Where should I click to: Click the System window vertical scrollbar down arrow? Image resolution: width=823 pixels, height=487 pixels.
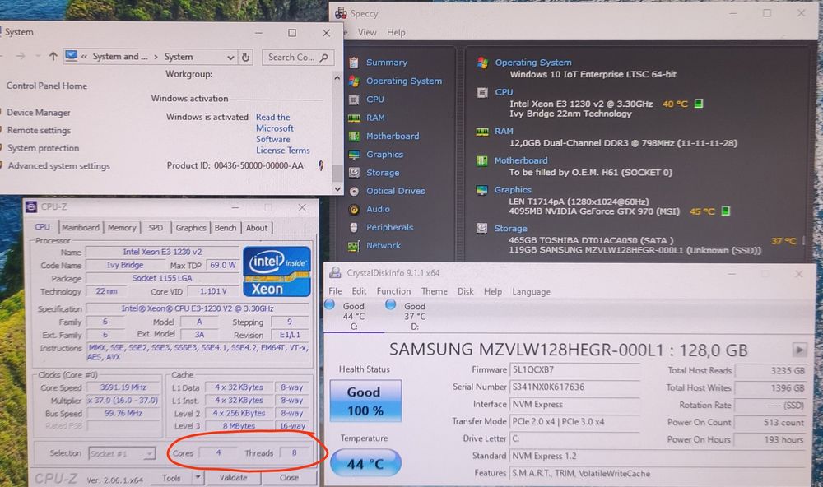[x=337, y=189]
